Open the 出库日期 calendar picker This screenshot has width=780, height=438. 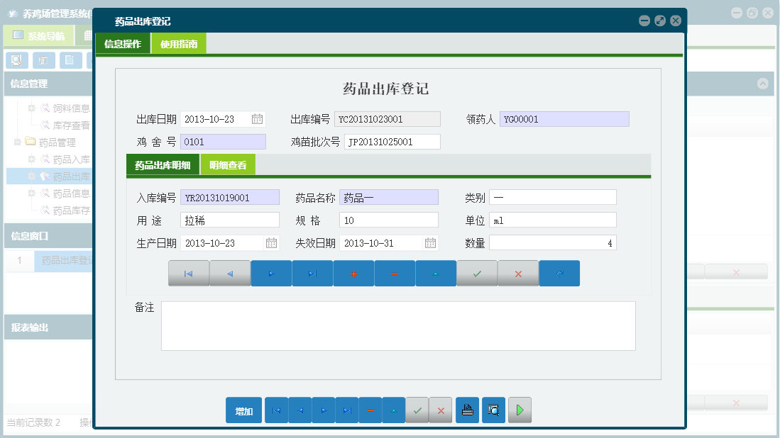click(x=256, y=118)
